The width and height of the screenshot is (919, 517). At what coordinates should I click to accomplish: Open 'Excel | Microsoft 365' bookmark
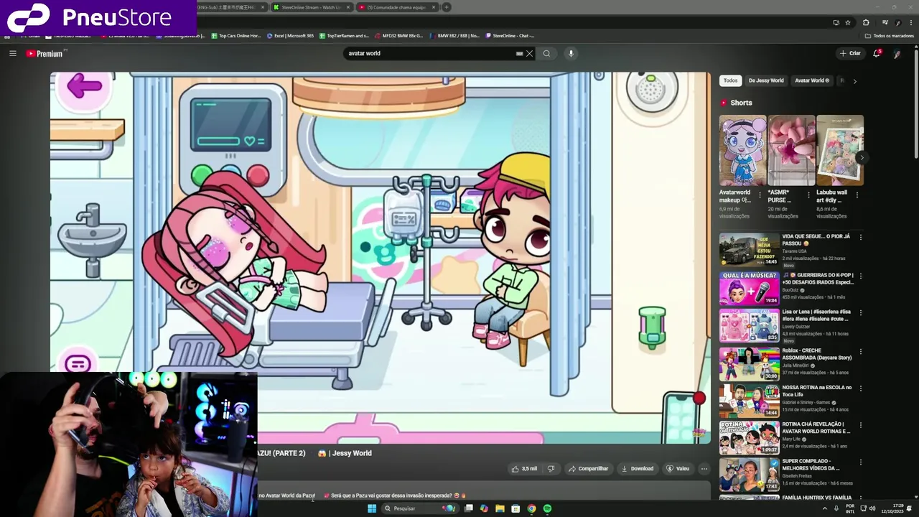[290, 35]
